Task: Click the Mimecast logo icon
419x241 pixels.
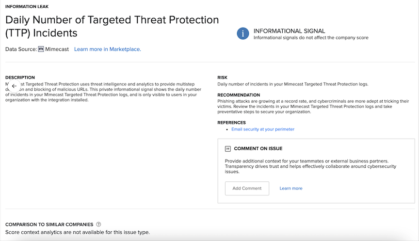Action: pos(41,49)
